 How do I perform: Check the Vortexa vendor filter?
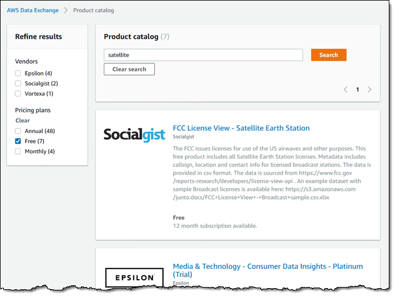pos(19,94)
